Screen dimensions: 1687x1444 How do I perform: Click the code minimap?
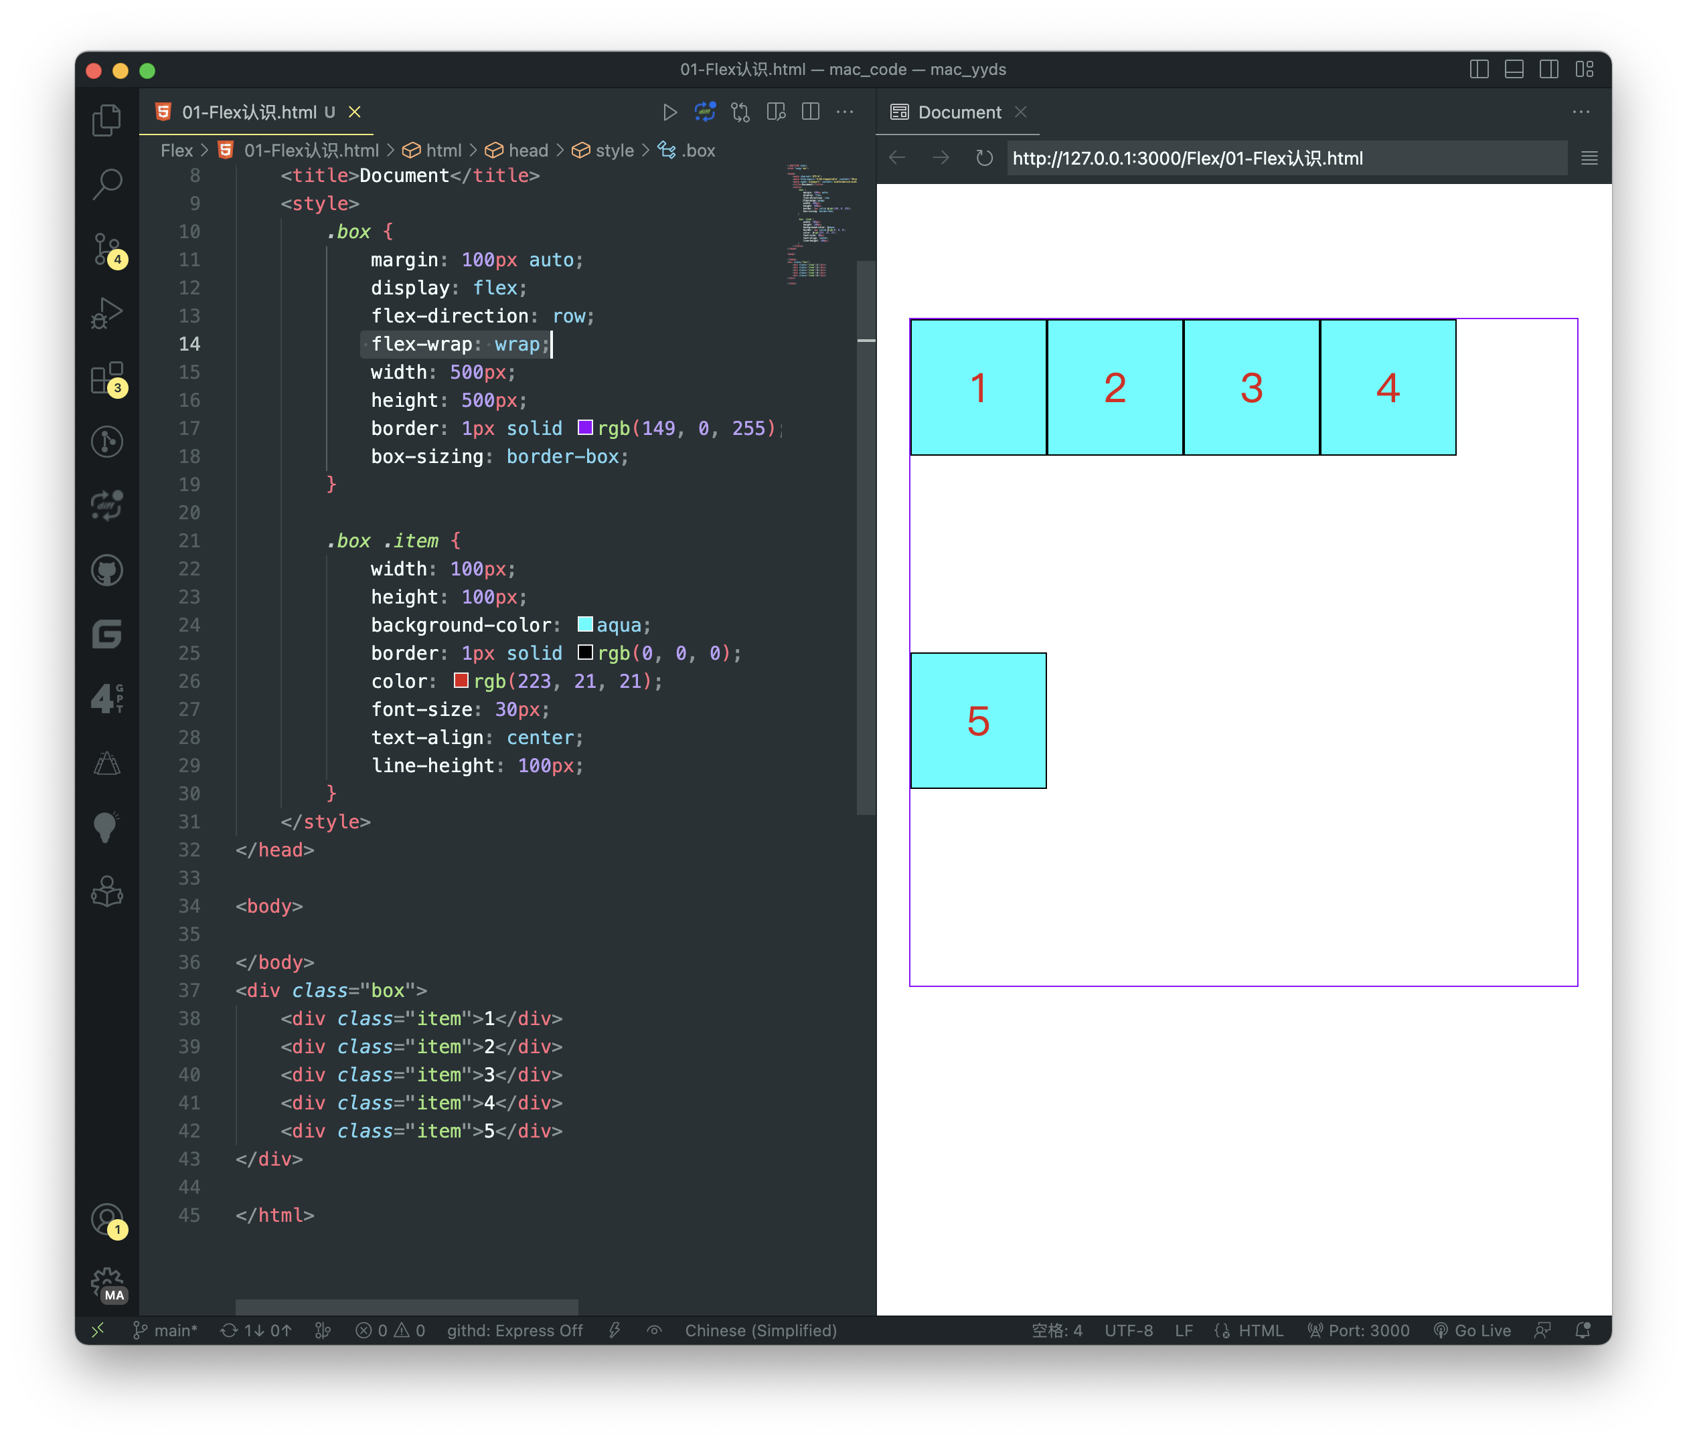pos(822,224)
